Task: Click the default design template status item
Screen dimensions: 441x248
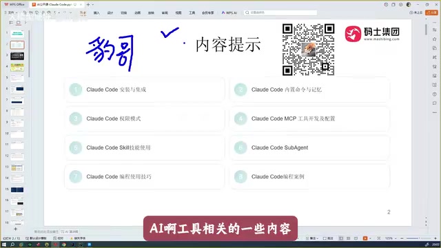Action: 36,238
